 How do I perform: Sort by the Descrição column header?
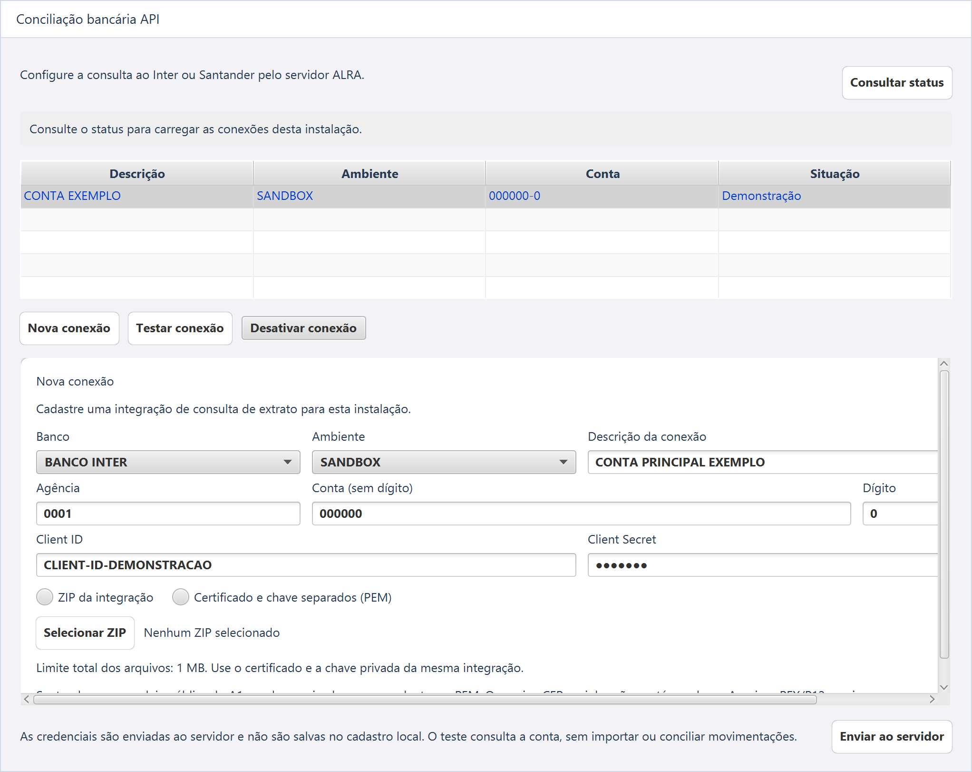[x=137, y=174]
